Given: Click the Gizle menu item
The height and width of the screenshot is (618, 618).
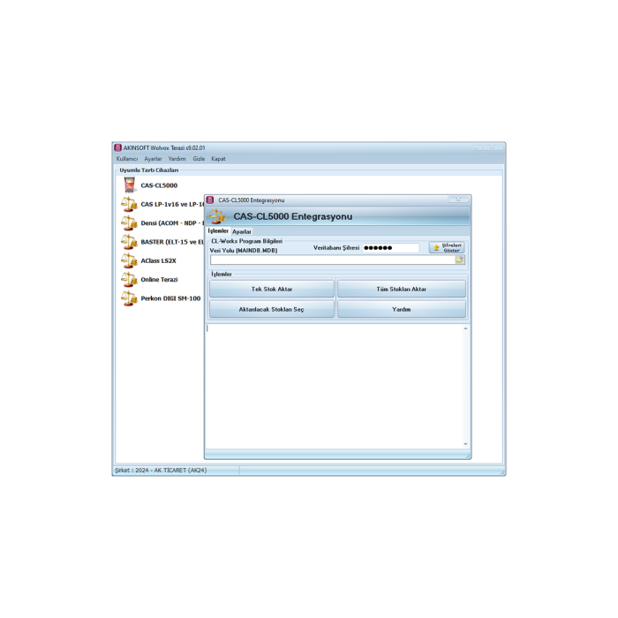Looking at the screenshot, I should pyautogui.click(x=199, y=158).
